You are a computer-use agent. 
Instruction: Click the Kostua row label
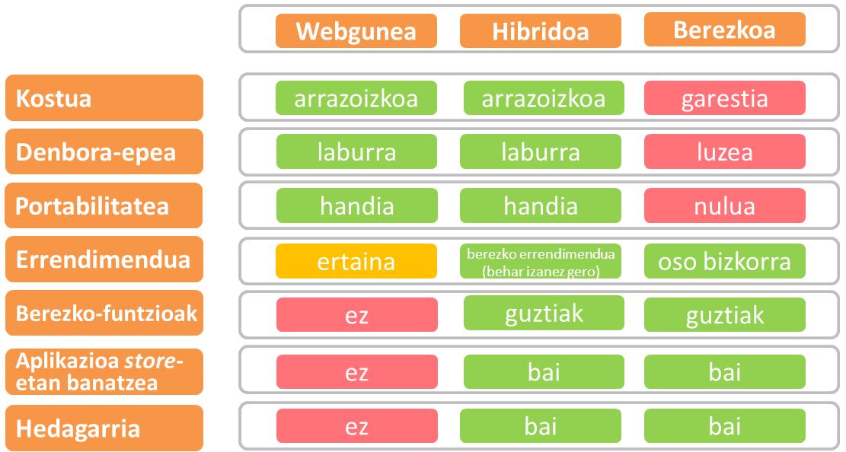click(104, 98)
